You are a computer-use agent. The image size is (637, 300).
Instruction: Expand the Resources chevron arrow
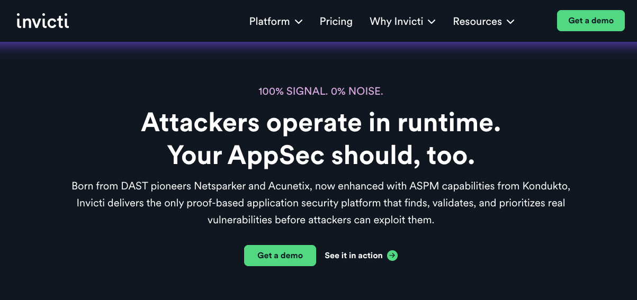point(510,22)
